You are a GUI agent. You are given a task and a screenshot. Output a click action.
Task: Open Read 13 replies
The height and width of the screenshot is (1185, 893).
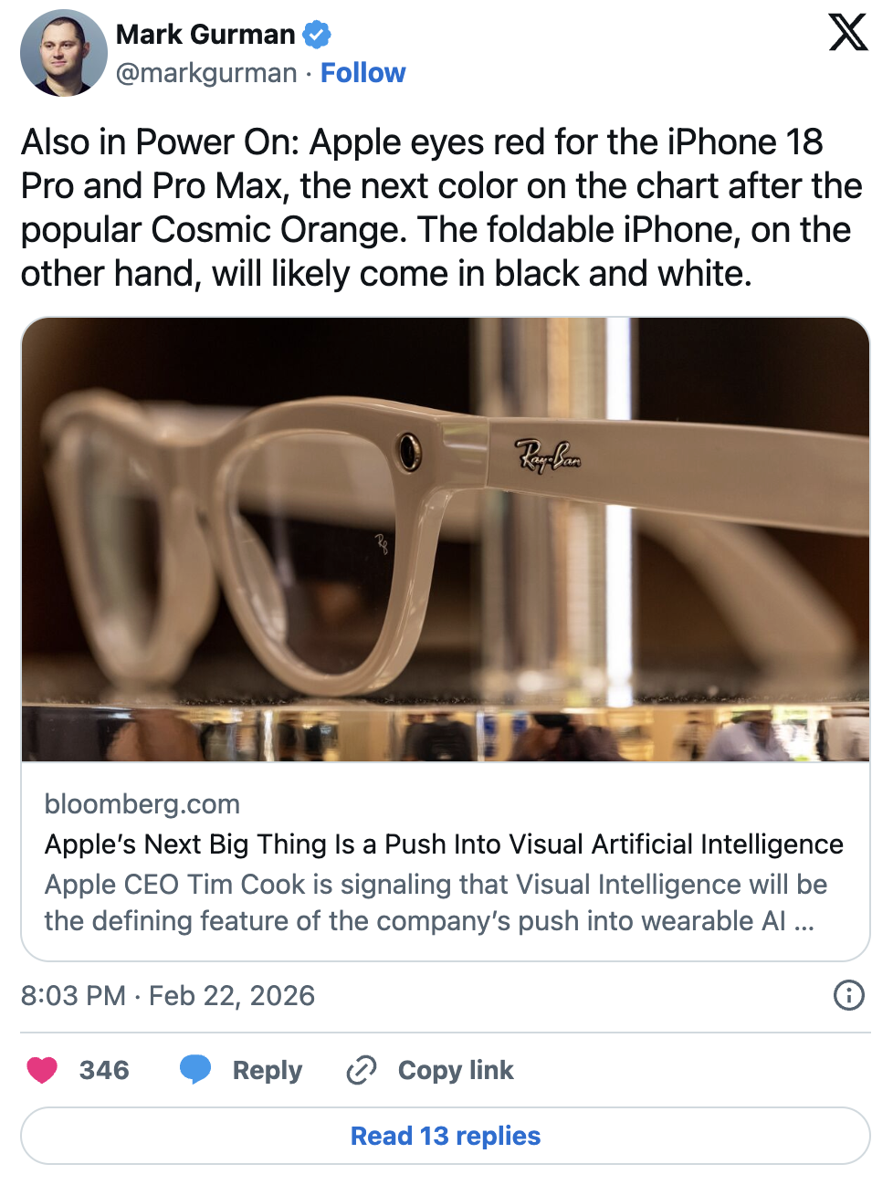[446, 1136]
